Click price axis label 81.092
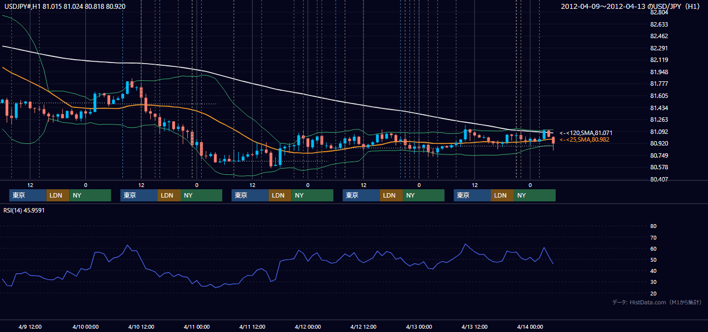This screenshot has width=708, height=332. [659, 132]
